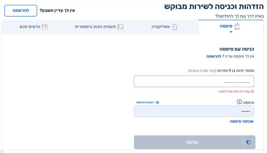
Task: Click the small arrow beneath the סיסמה tab
Action: (x=231, y=32)
